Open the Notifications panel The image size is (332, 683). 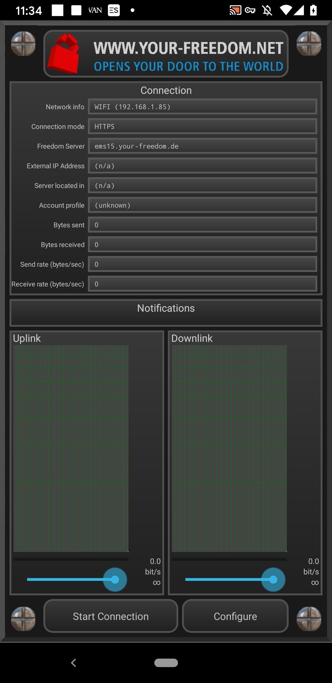point(166,313)
